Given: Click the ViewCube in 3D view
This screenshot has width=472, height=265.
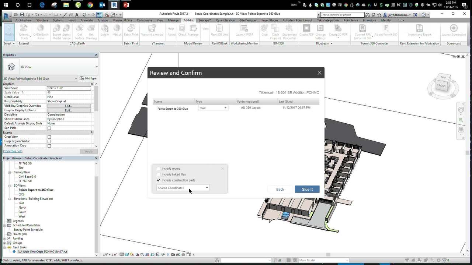Looking at the screenshot, I should [x=443, y=83].
